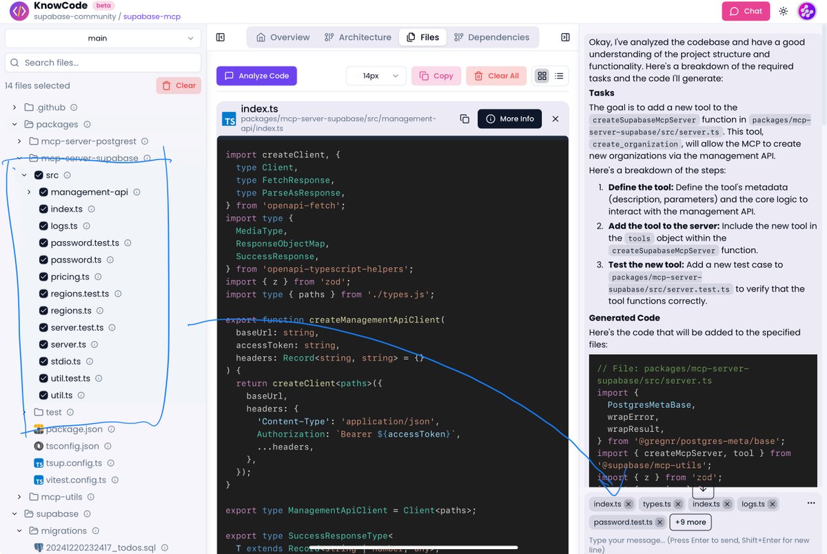
Task: Open the chat options ellipsis menu
Action: tap(811, 503)
